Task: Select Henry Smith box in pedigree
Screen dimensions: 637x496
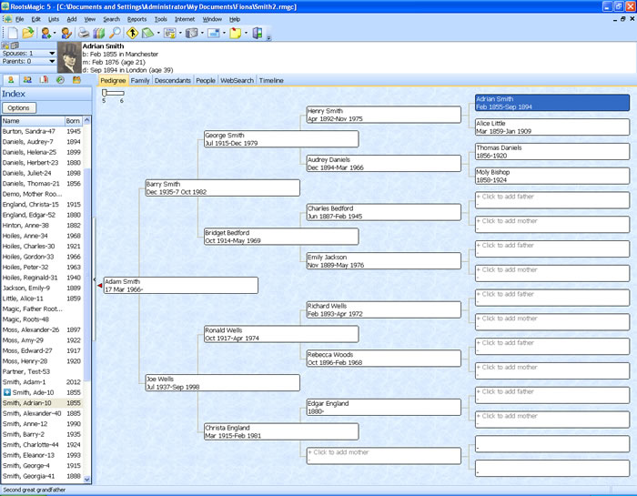Action: click(383, 115)
